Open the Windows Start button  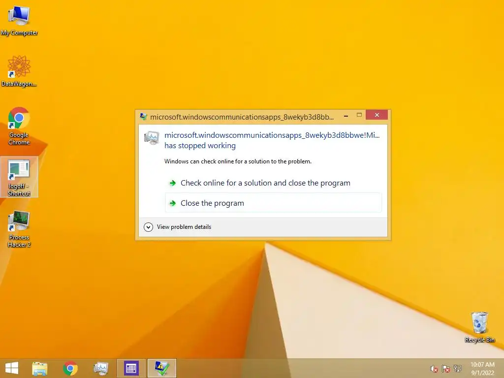(x=12, y=368)
